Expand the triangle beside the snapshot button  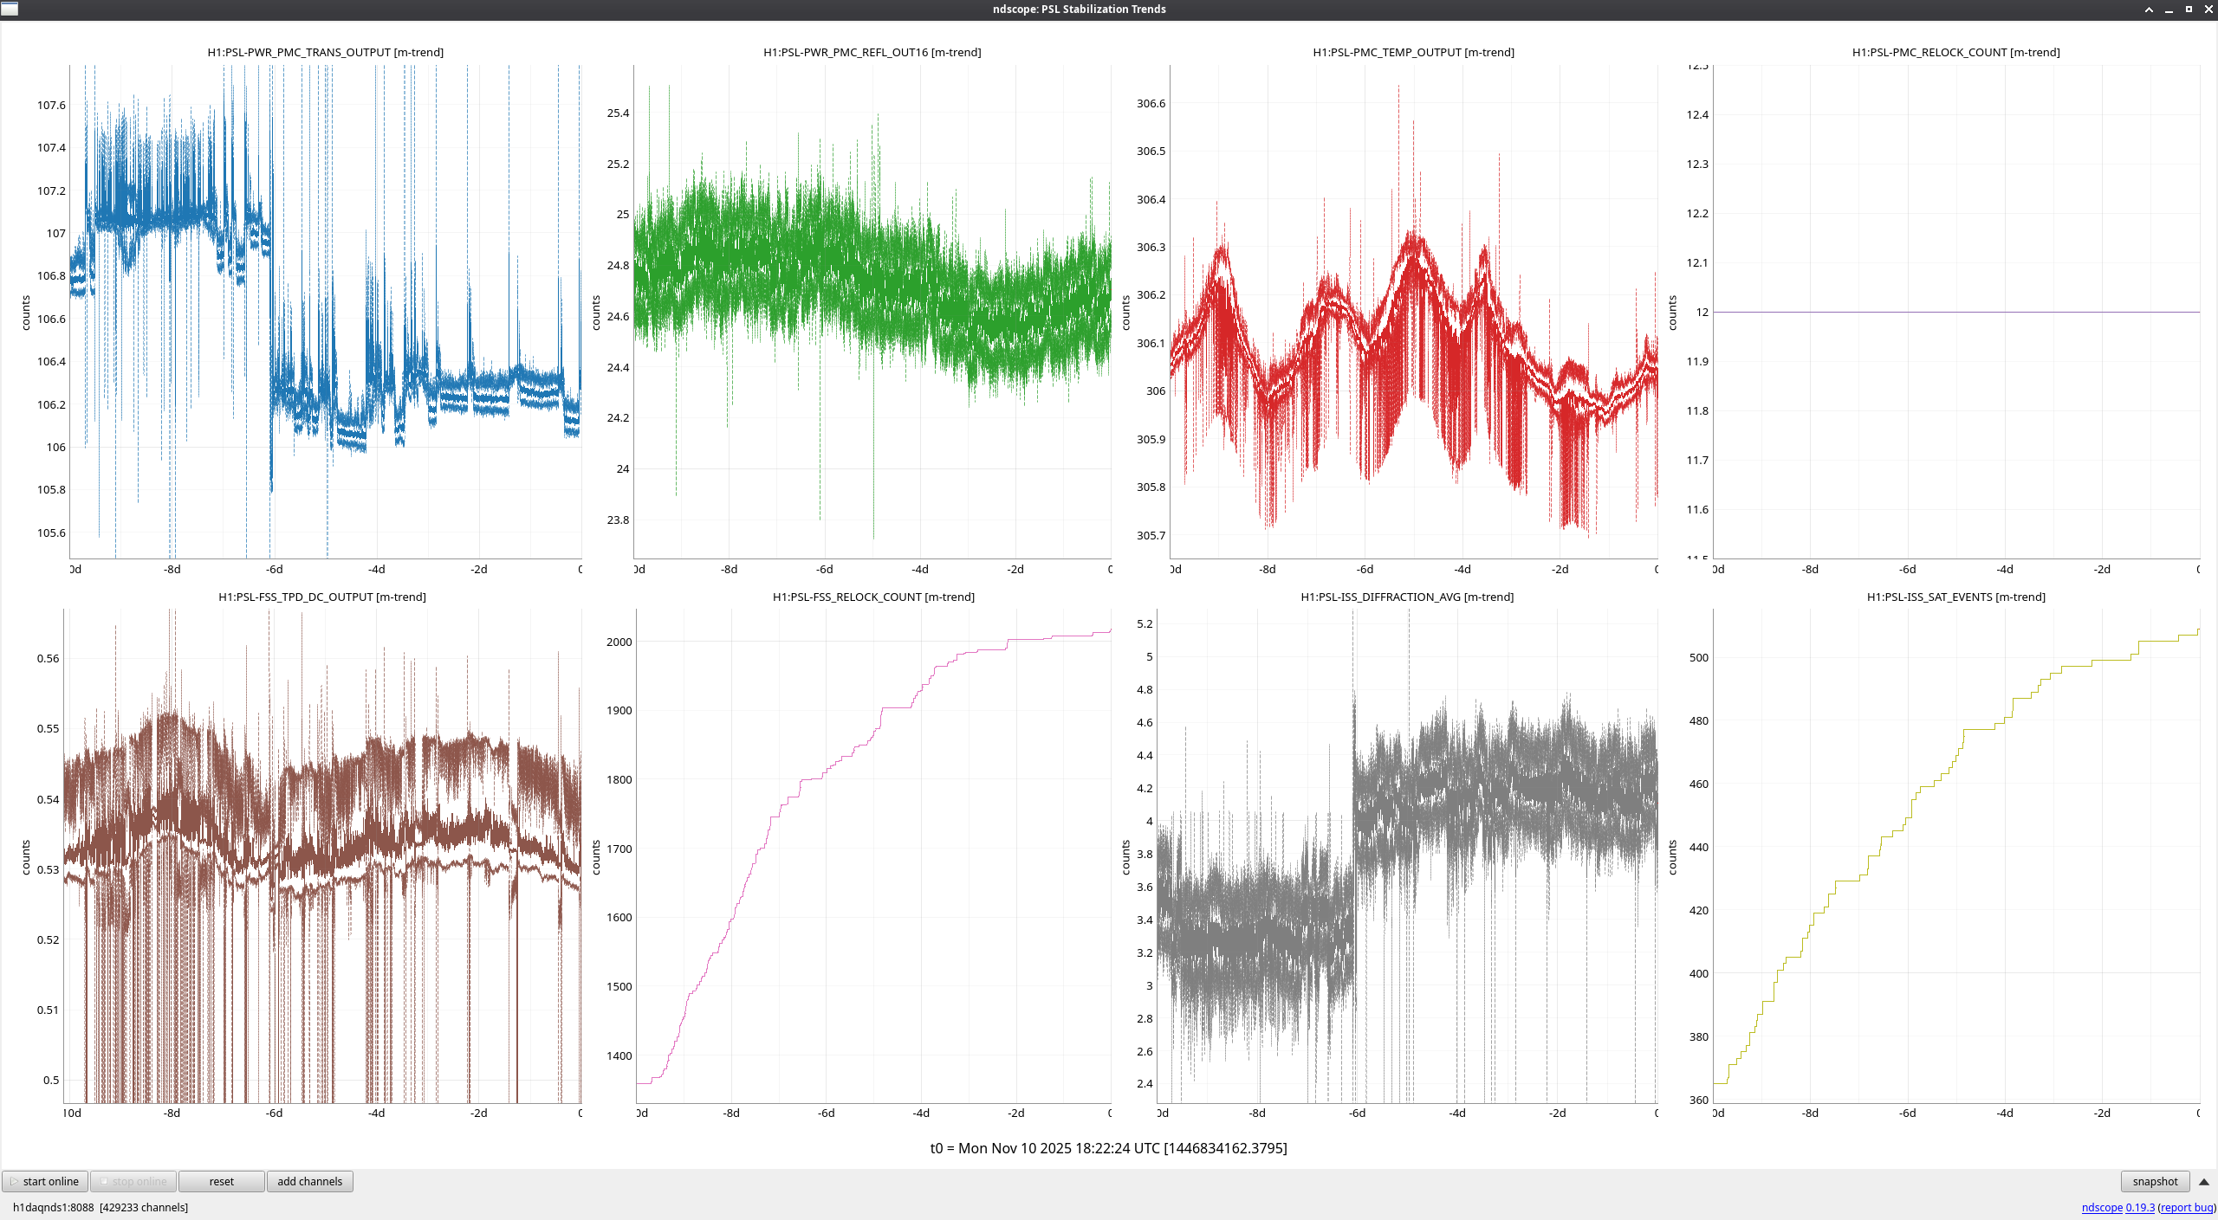tap(2203, 1181)
